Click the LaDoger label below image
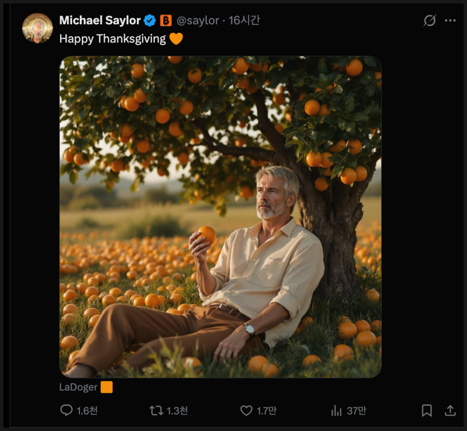 coord(78,387)
